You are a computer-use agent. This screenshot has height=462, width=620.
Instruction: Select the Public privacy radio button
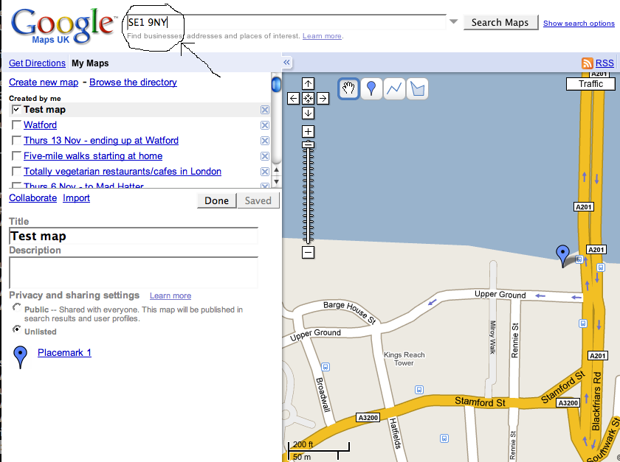tap(16, 308)
